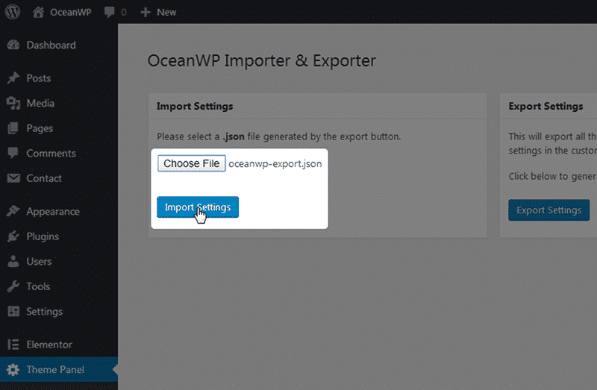Click the Media library icon

13,103
